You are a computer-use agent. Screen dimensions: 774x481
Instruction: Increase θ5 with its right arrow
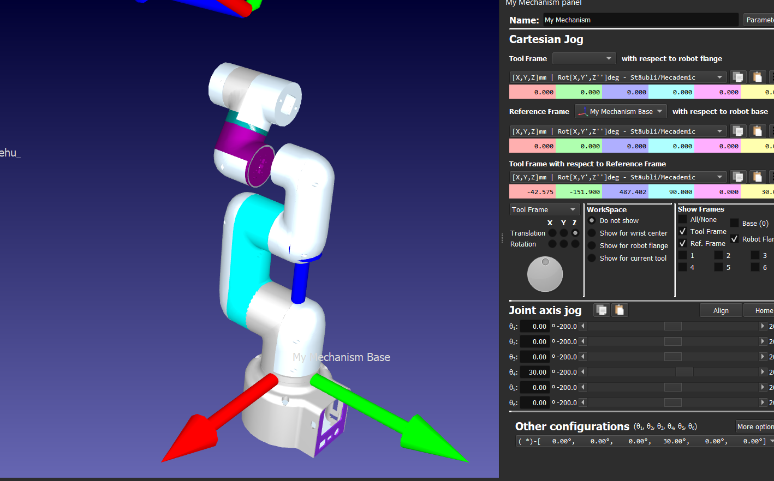763,387
